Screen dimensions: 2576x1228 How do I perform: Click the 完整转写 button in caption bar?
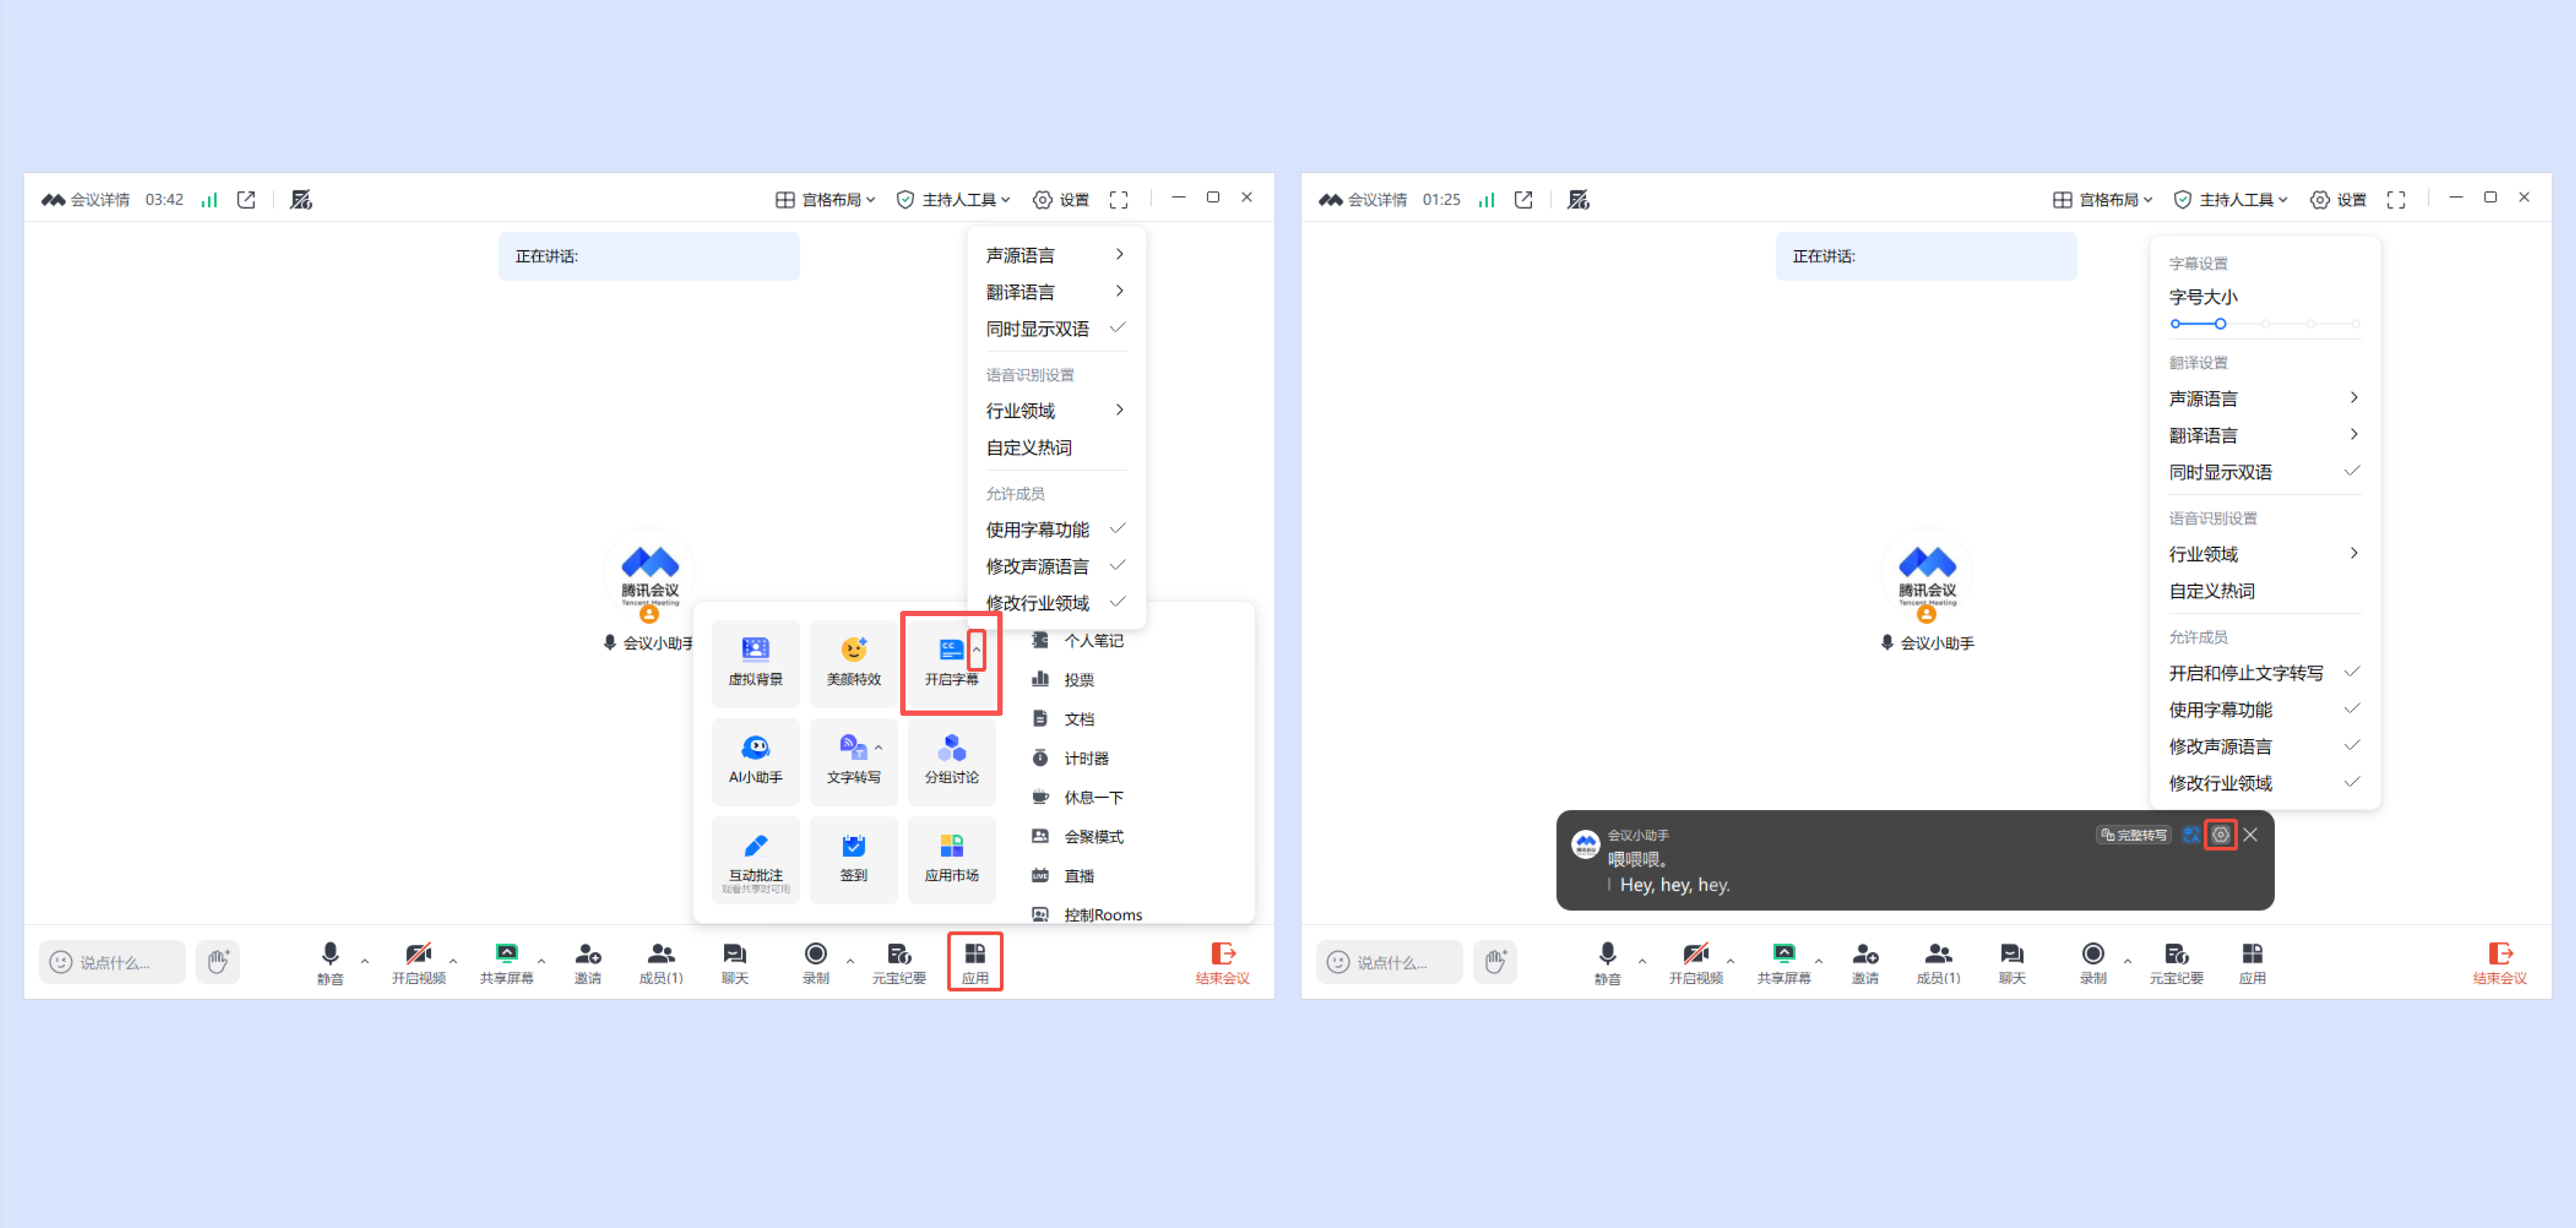point(2133,835)
